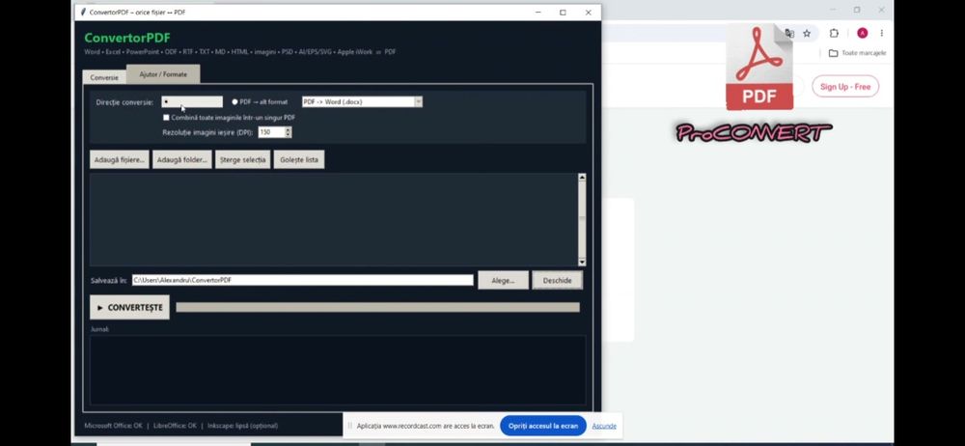Click the 'Aplicația www.recordcast.com are acces la ecran' text
This screenshot has height=446, width=965.
point(426,426)
